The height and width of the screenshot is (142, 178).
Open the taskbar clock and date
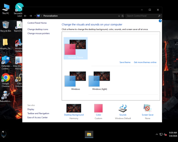173,134
